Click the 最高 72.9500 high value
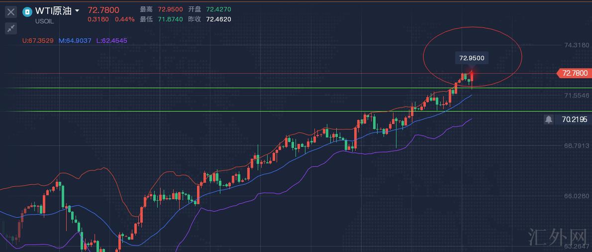This screenshot has width=592, height=252. click(170, 9)
